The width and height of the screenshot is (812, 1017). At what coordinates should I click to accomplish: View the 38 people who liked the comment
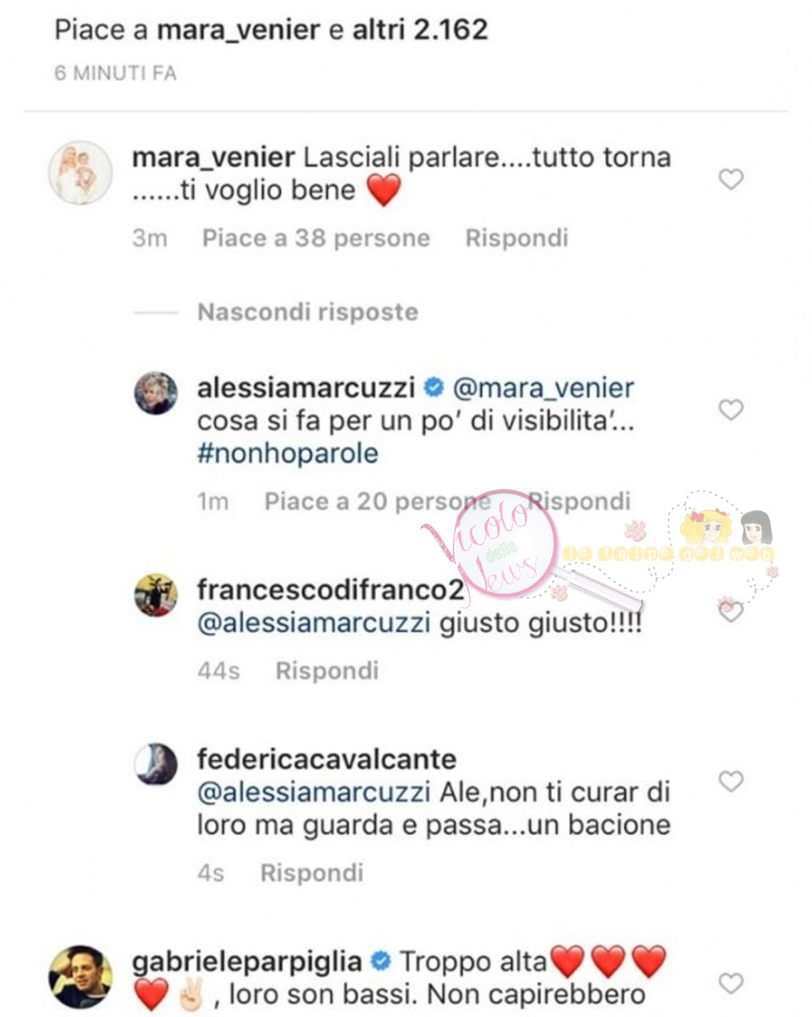click(316, 238)
